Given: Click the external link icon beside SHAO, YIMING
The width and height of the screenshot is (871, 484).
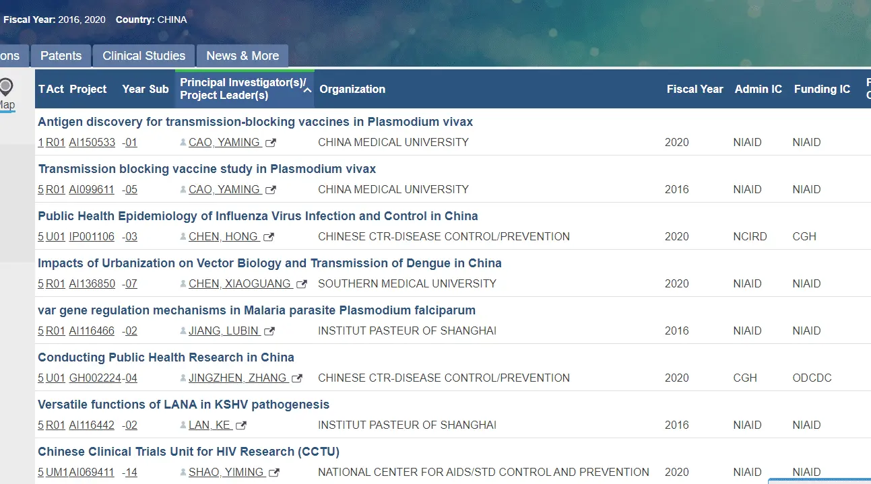Looking at the screenshot, I should click(x=274, y=473).
